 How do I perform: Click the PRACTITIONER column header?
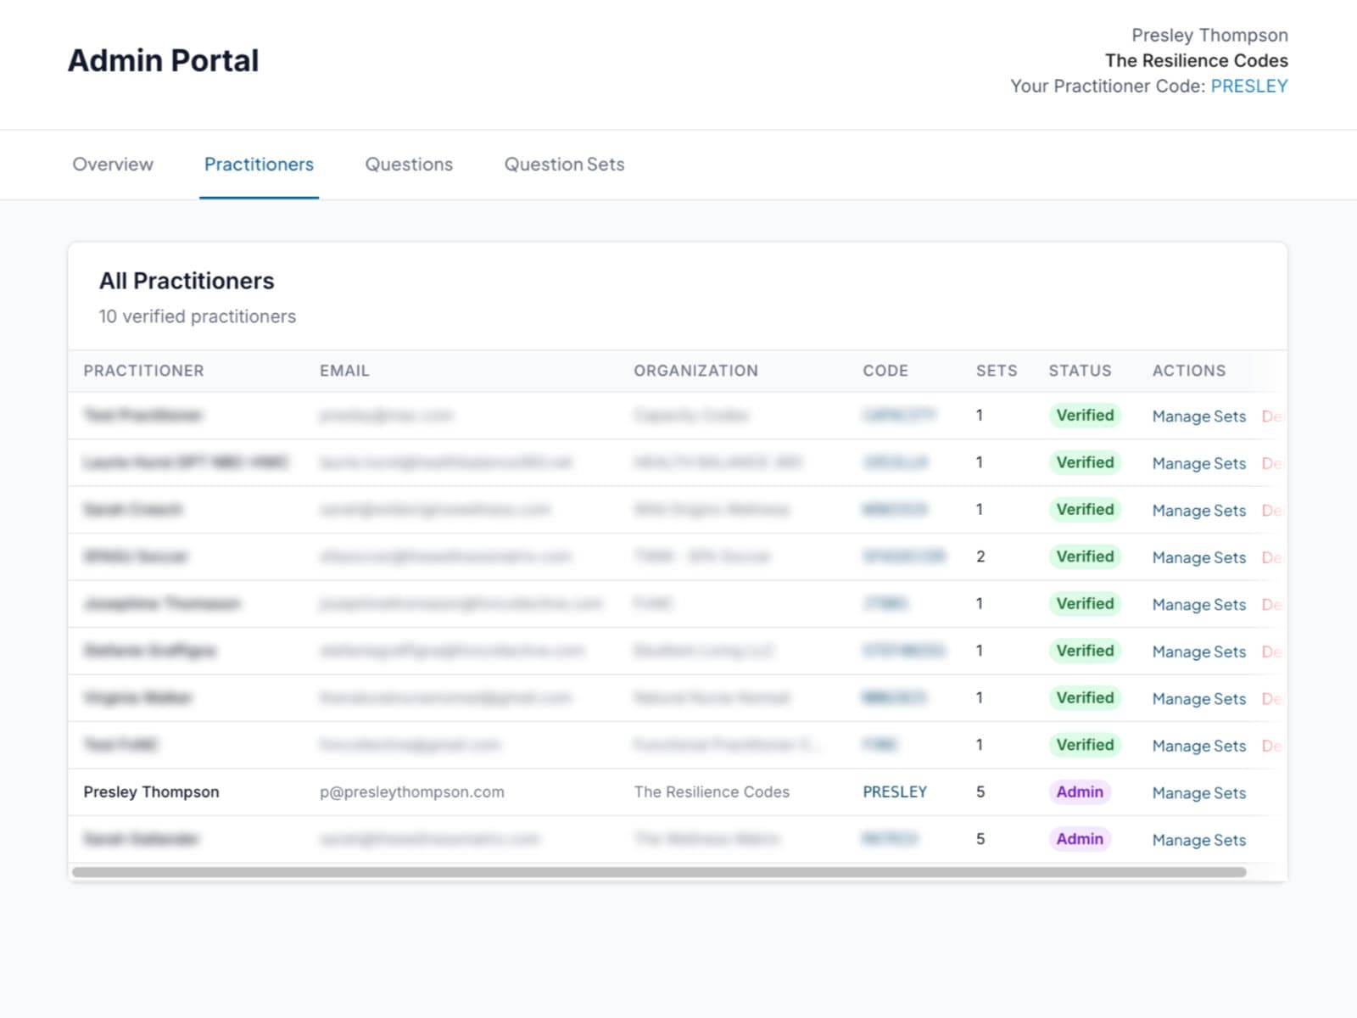click(143, 371)
